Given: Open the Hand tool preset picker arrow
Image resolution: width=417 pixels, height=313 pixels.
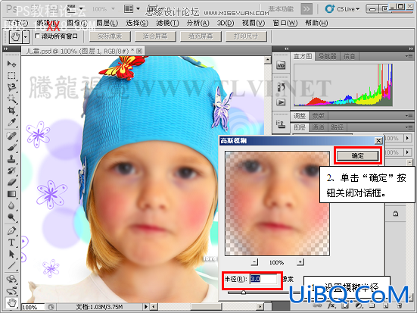Looking at the screenshot, I should 26,36.
